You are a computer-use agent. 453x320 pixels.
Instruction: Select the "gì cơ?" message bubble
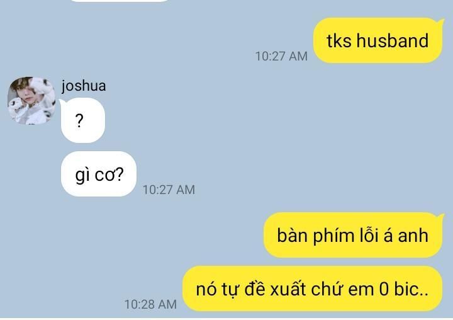pos(99,174)
